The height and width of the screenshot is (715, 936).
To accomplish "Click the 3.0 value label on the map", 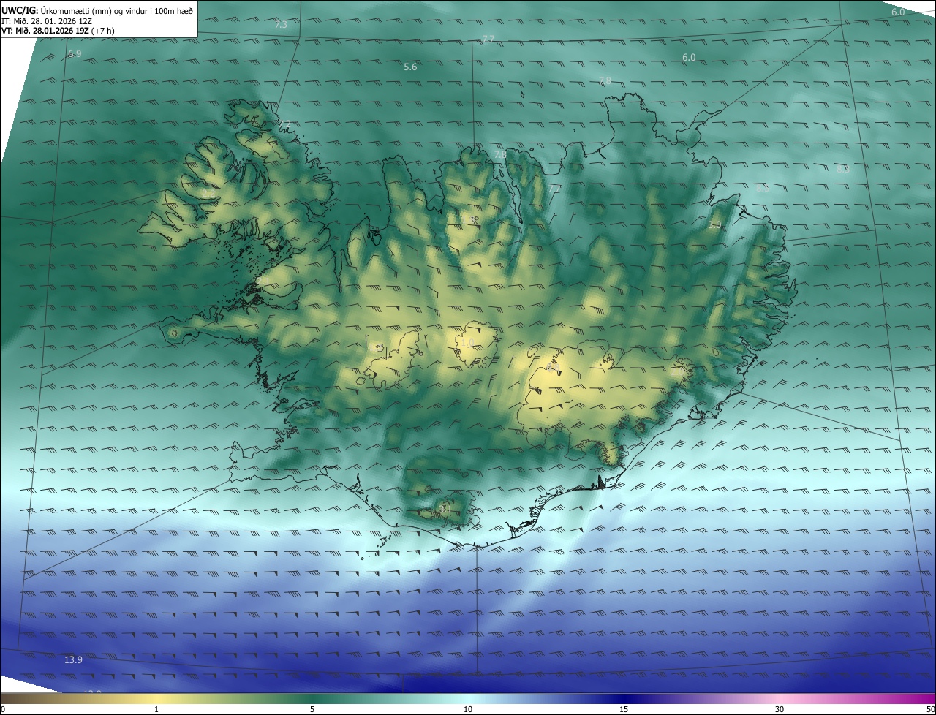I will click(714, 225).
